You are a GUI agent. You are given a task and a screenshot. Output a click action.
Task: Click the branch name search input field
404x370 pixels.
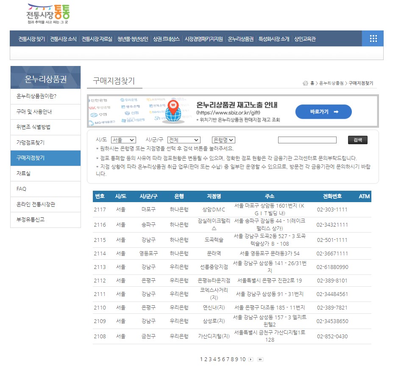(307, 140)
